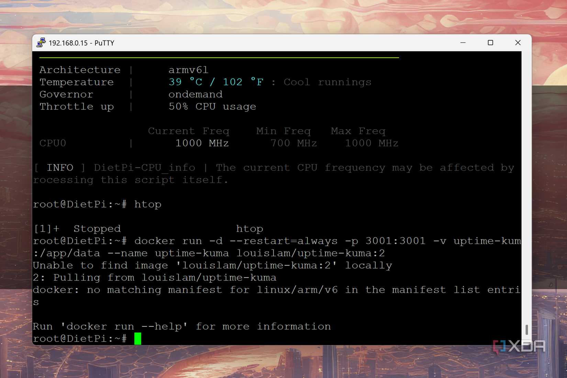
Task: Close the PuTTY session window
Action: coord(518,43)
